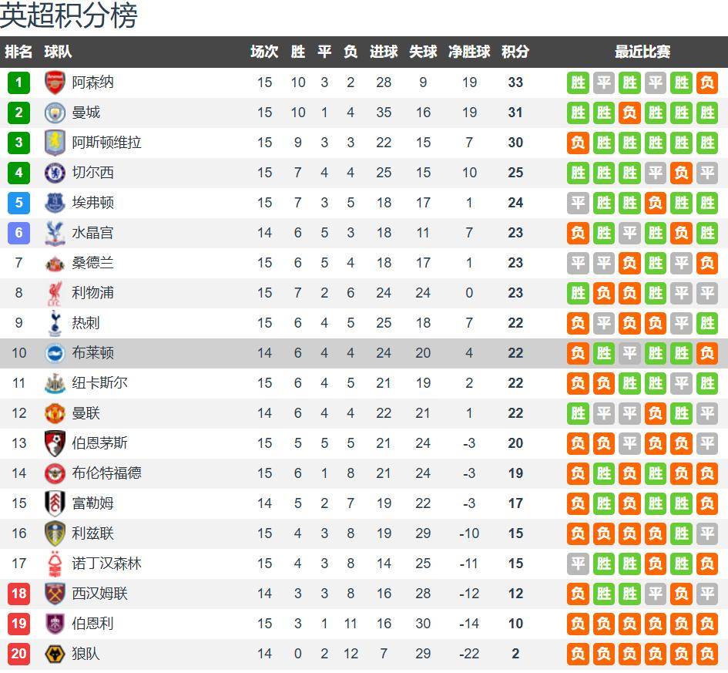Screen dimensions: 728x673
Task: Click the Aston Villa crest icon
Action: click(x=55, y=143)
